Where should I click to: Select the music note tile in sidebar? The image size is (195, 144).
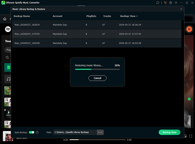[x=7, y=79]
